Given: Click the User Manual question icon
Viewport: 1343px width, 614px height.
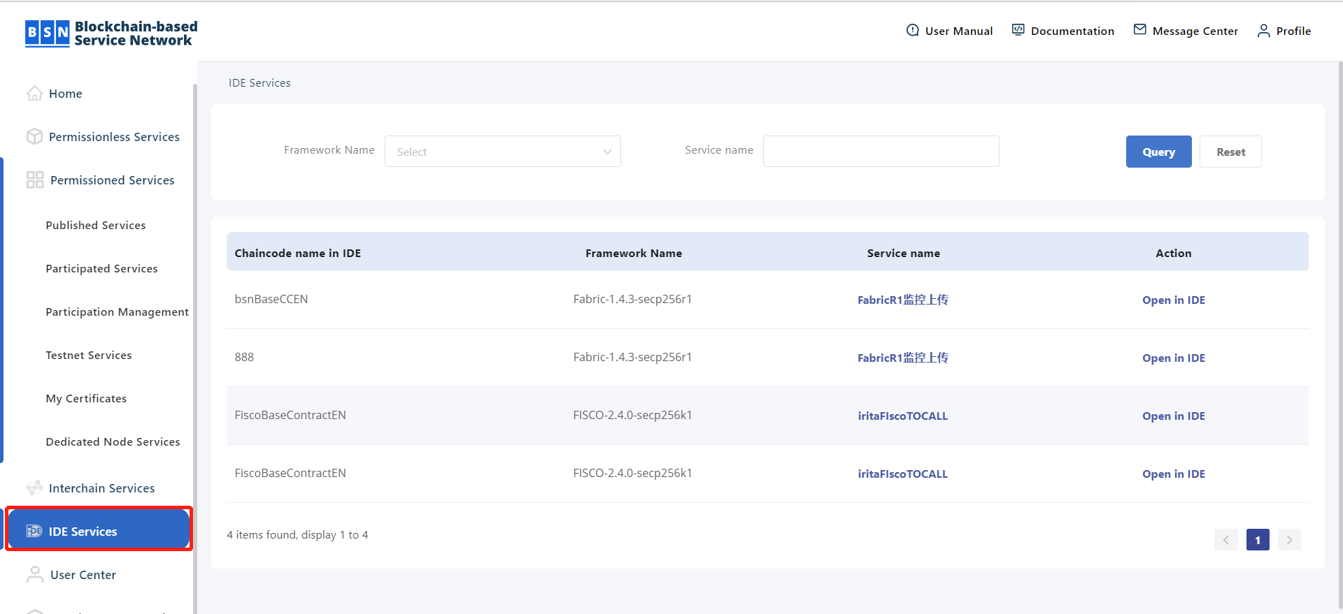Looking at the screenshot, I should click(913, 31).
